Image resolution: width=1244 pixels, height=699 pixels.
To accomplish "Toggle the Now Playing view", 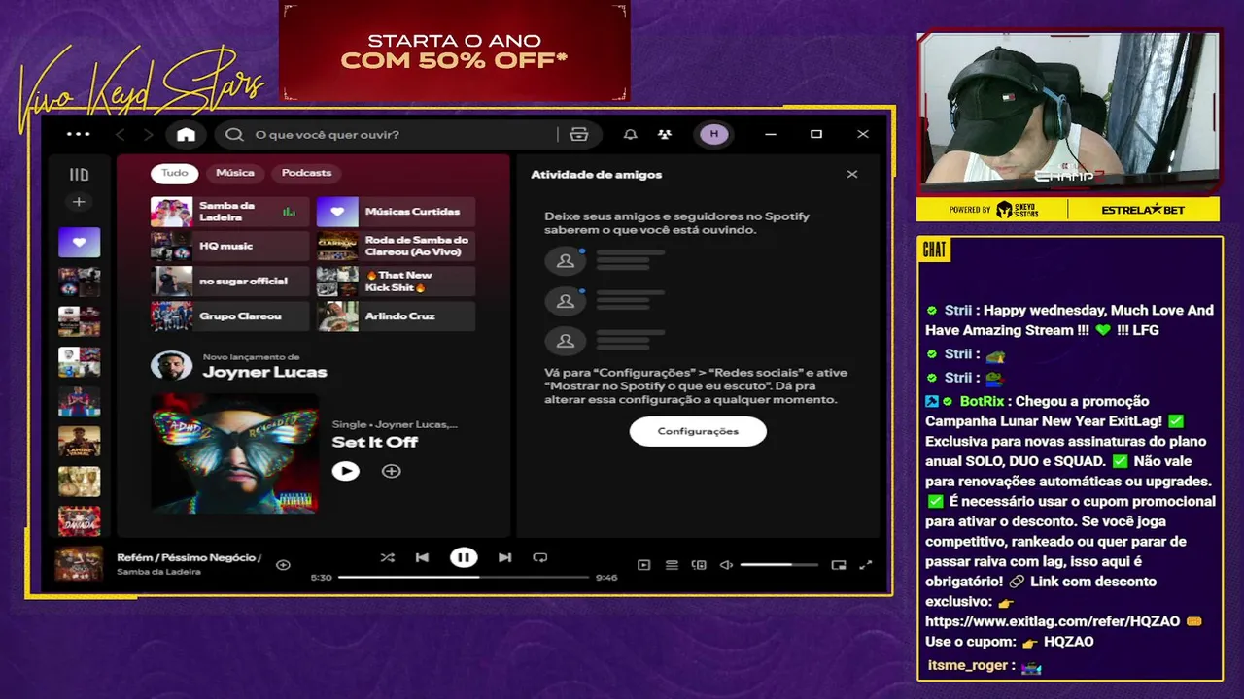I will coord(643,565).
